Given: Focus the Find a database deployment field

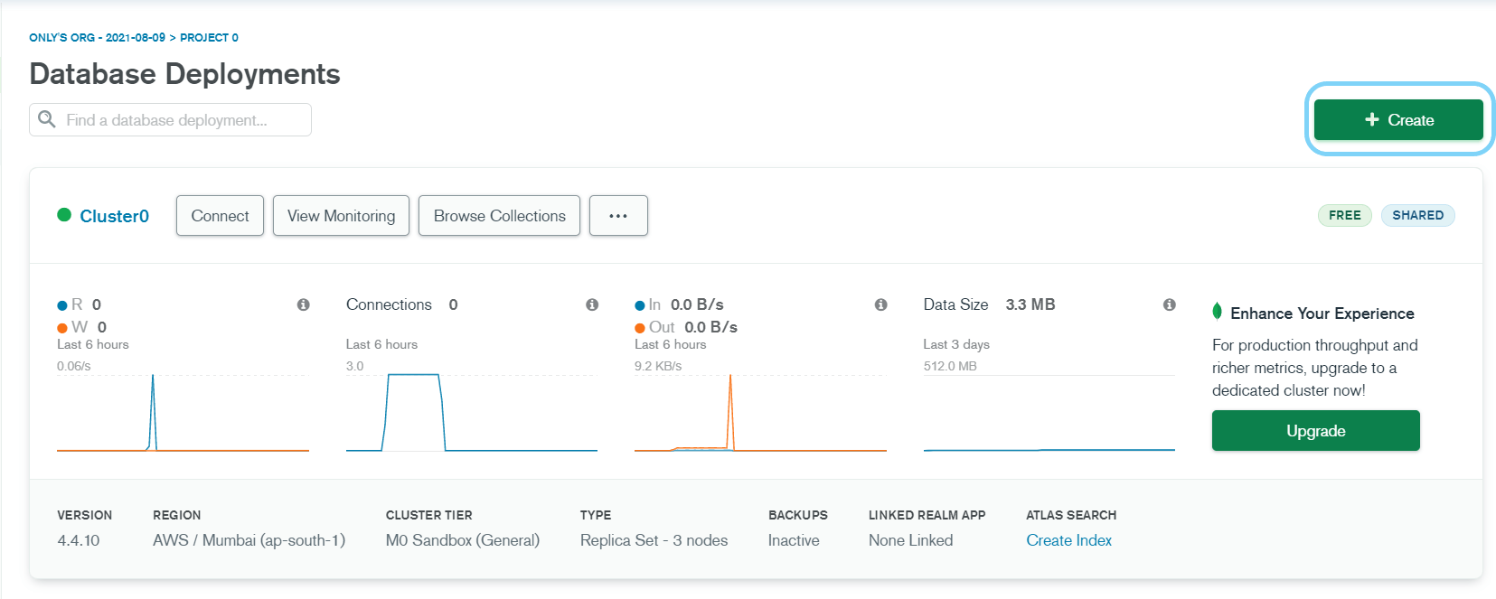Looking at the screenshot, I should pos(181,120).
